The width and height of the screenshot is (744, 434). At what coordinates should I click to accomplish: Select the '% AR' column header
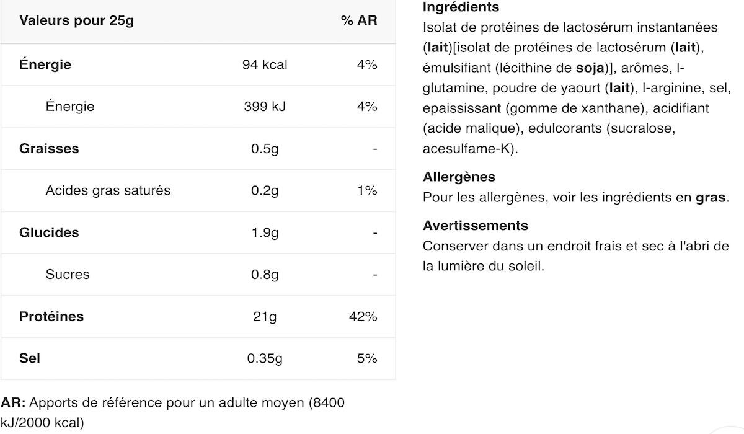[x=359, y=20]
